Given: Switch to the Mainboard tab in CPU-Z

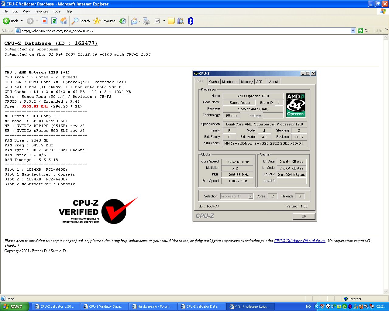Looking at the screenshot, I should (x=230, y=82).
